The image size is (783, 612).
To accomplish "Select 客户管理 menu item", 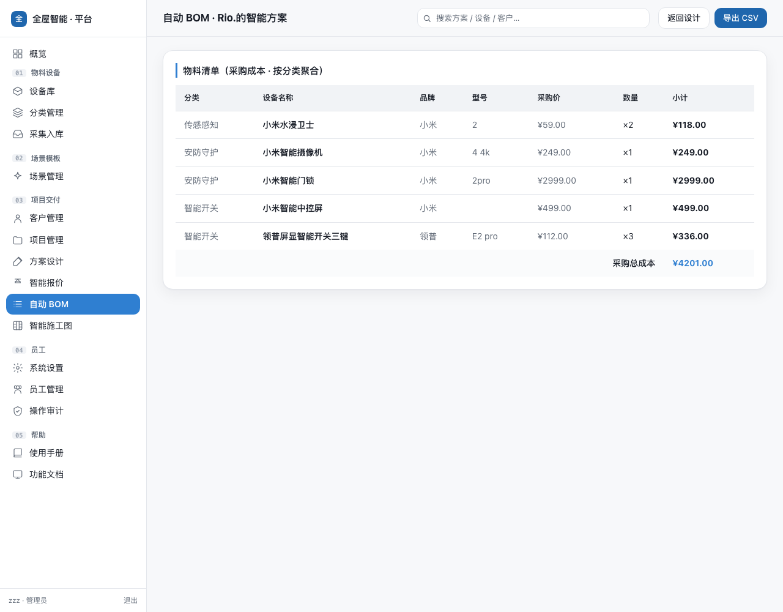I will click(73, 218).
